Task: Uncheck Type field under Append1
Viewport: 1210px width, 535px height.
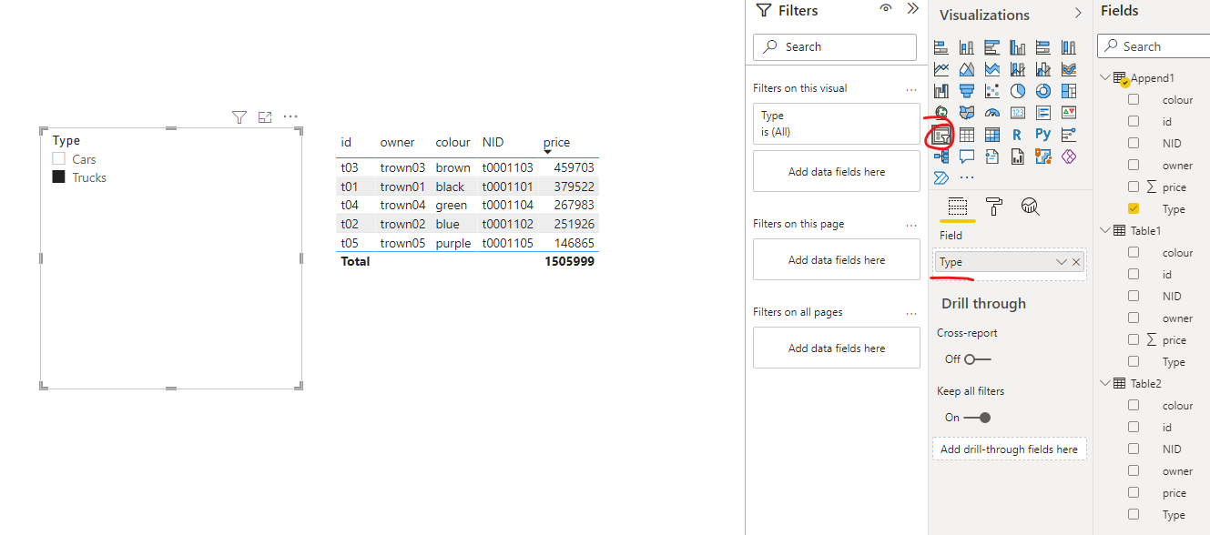Action: coord(1134,208)
